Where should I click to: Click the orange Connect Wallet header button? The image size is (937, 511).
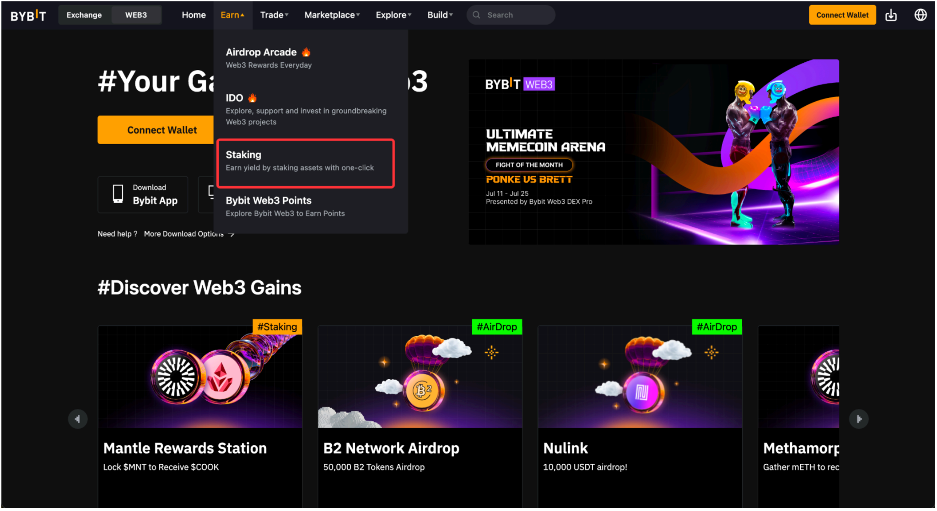point(842,15)
